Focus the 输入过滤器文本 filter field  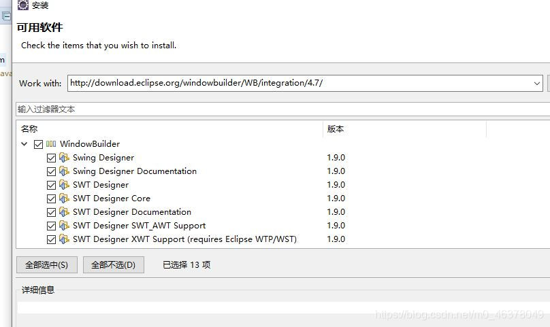pos(282,109)
